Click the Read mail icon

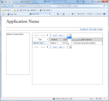(69, 14)
